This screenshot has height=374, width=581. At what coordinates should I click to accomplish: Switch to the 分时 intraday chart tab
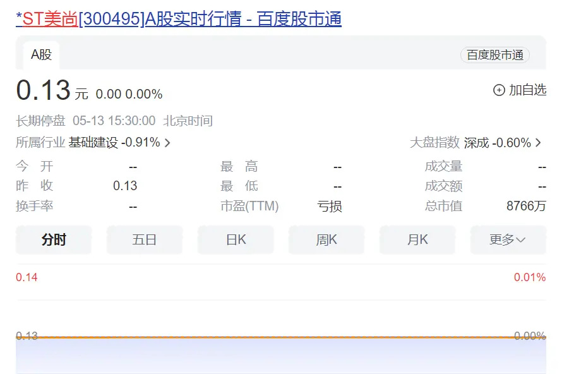click(54, 239)
